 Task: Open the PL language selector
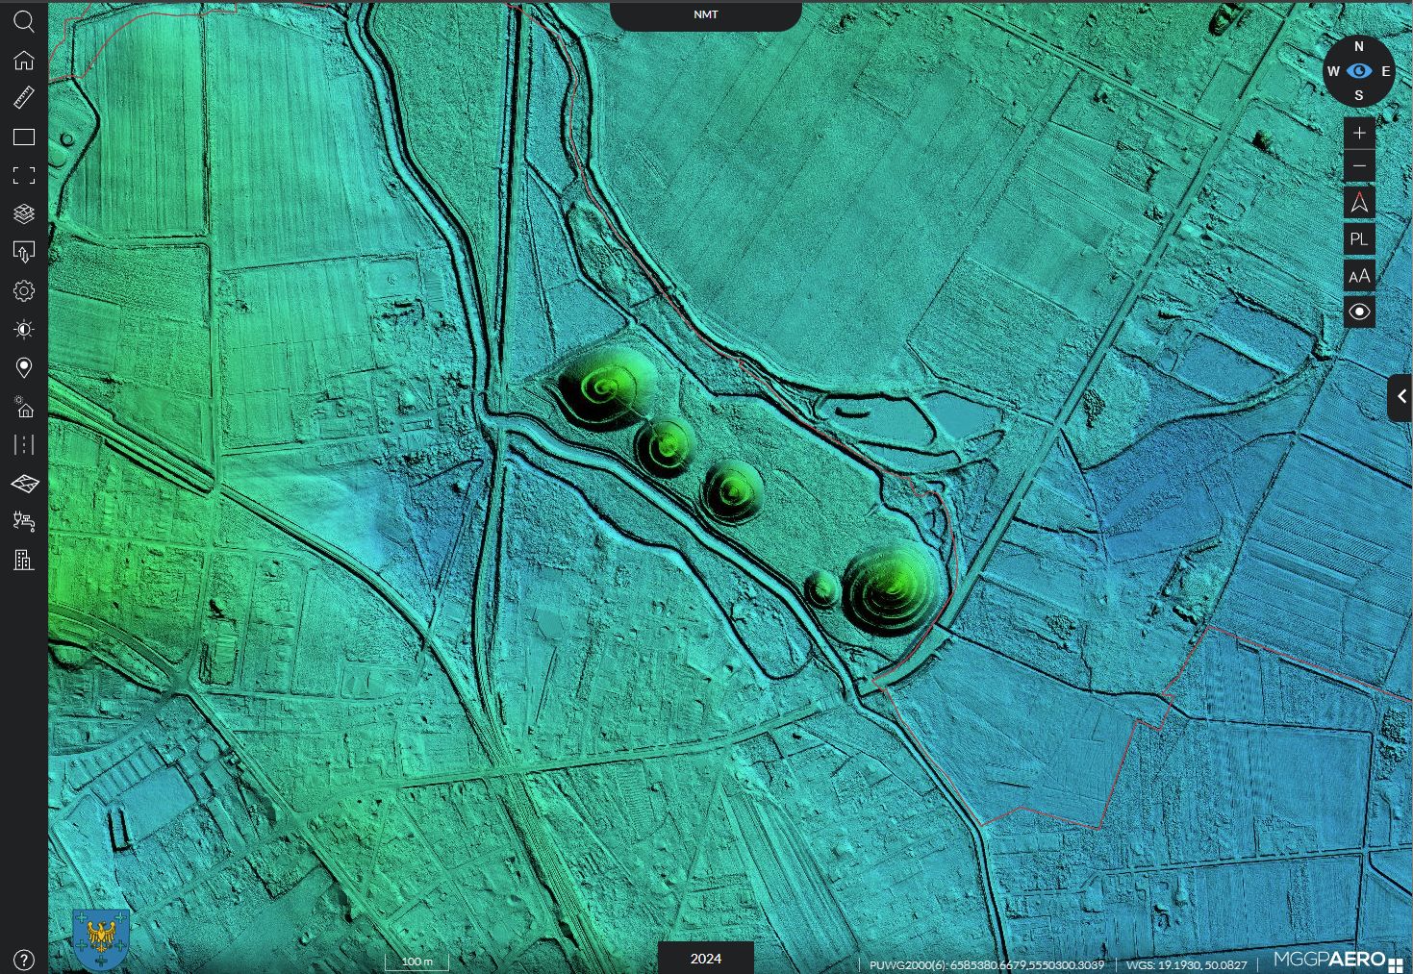pyautogui.click(x=1358, y=239)
